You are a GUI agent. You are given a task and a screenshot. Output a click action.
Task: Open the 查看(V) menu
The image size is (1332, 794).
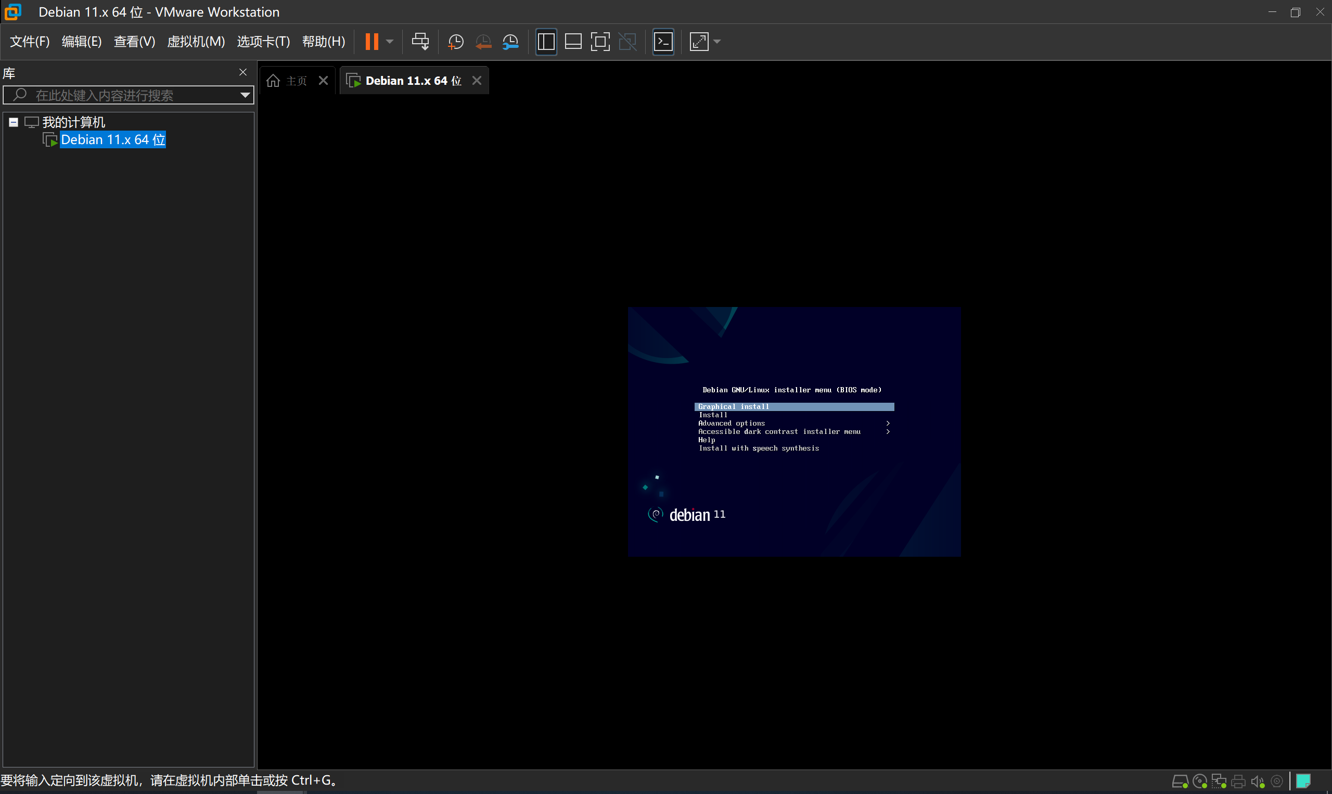134,41
